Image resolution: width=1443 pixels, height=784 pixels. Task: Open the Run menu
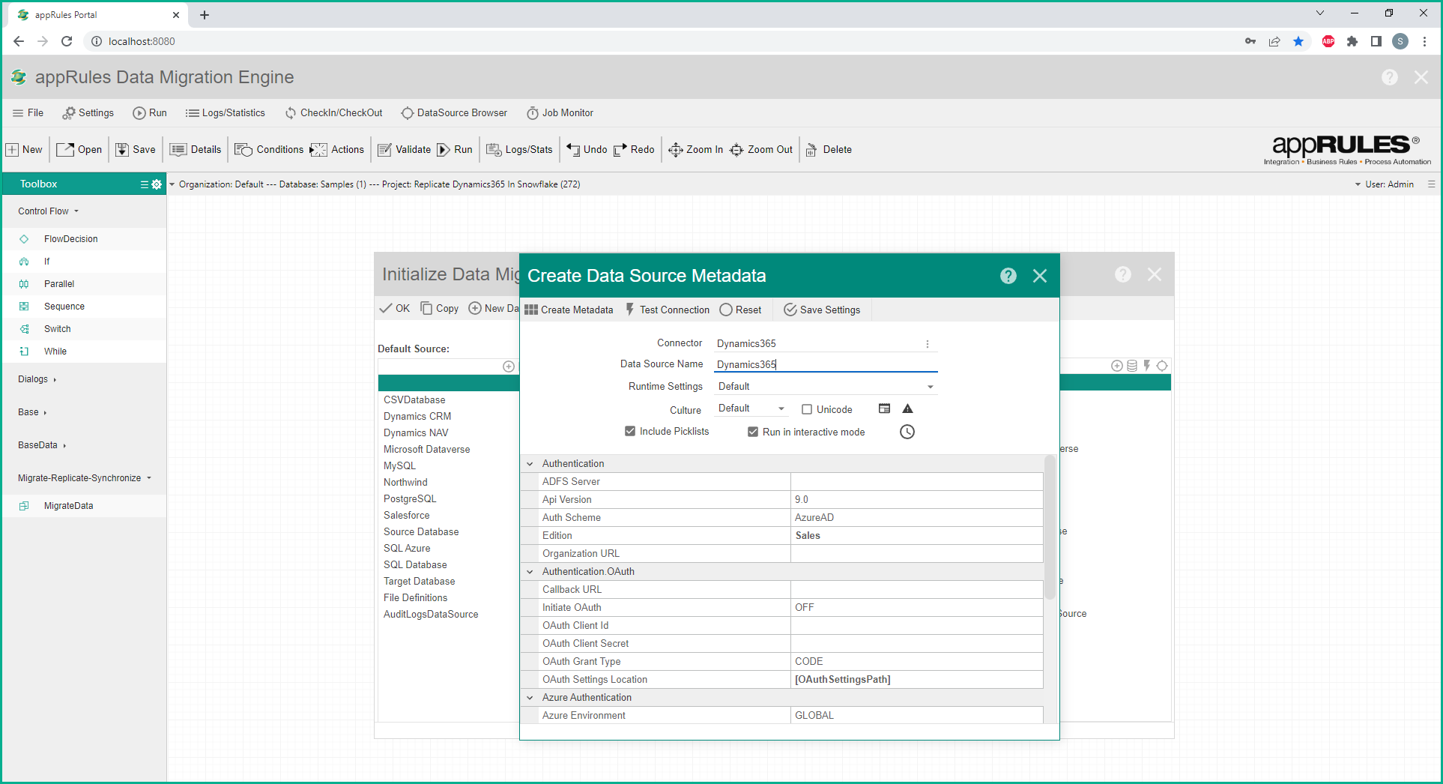[x=150, y=112]
